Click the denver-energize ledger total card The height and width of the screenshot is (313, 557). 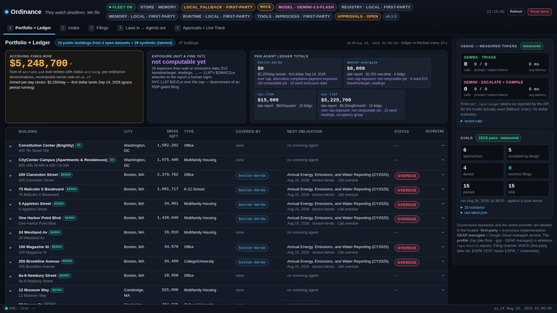click(x=387, y=73)
